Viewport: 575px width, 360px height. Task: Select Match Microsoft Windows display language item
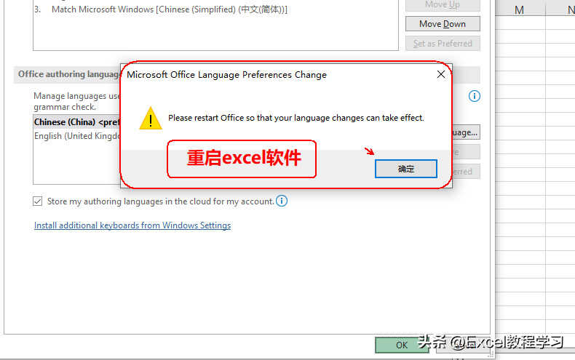click(x=169, y=9)
